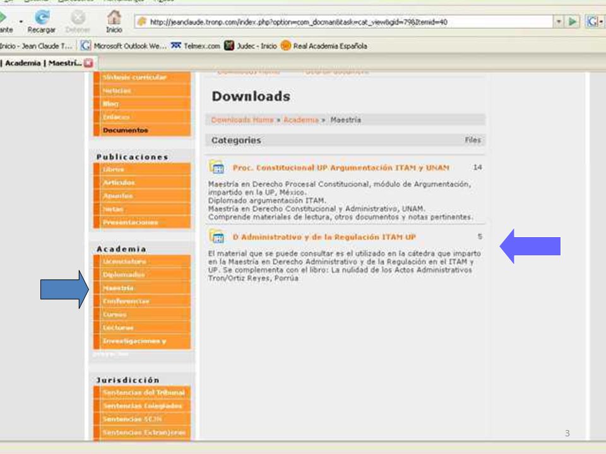Click the Downloads page heading
The height and width of the screenshot is (454, 606).
251,96
